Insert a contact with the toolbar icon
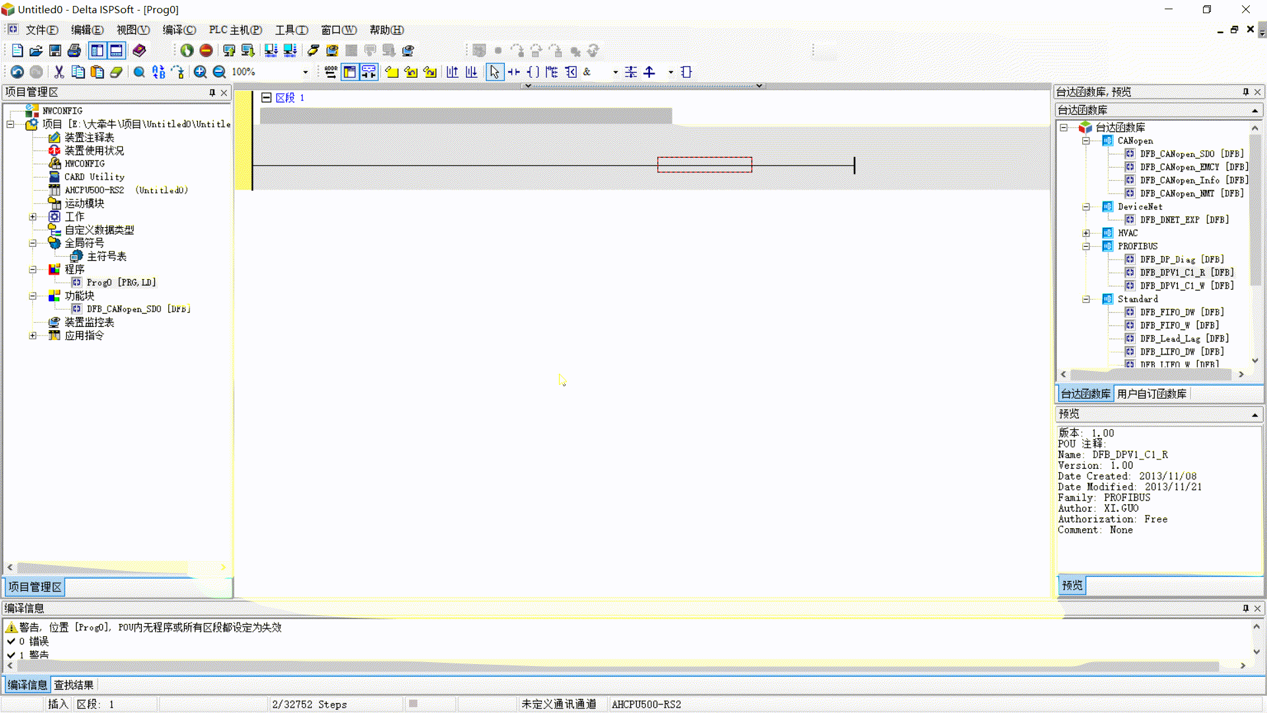 pyautogui.click(x=514, y=72)
